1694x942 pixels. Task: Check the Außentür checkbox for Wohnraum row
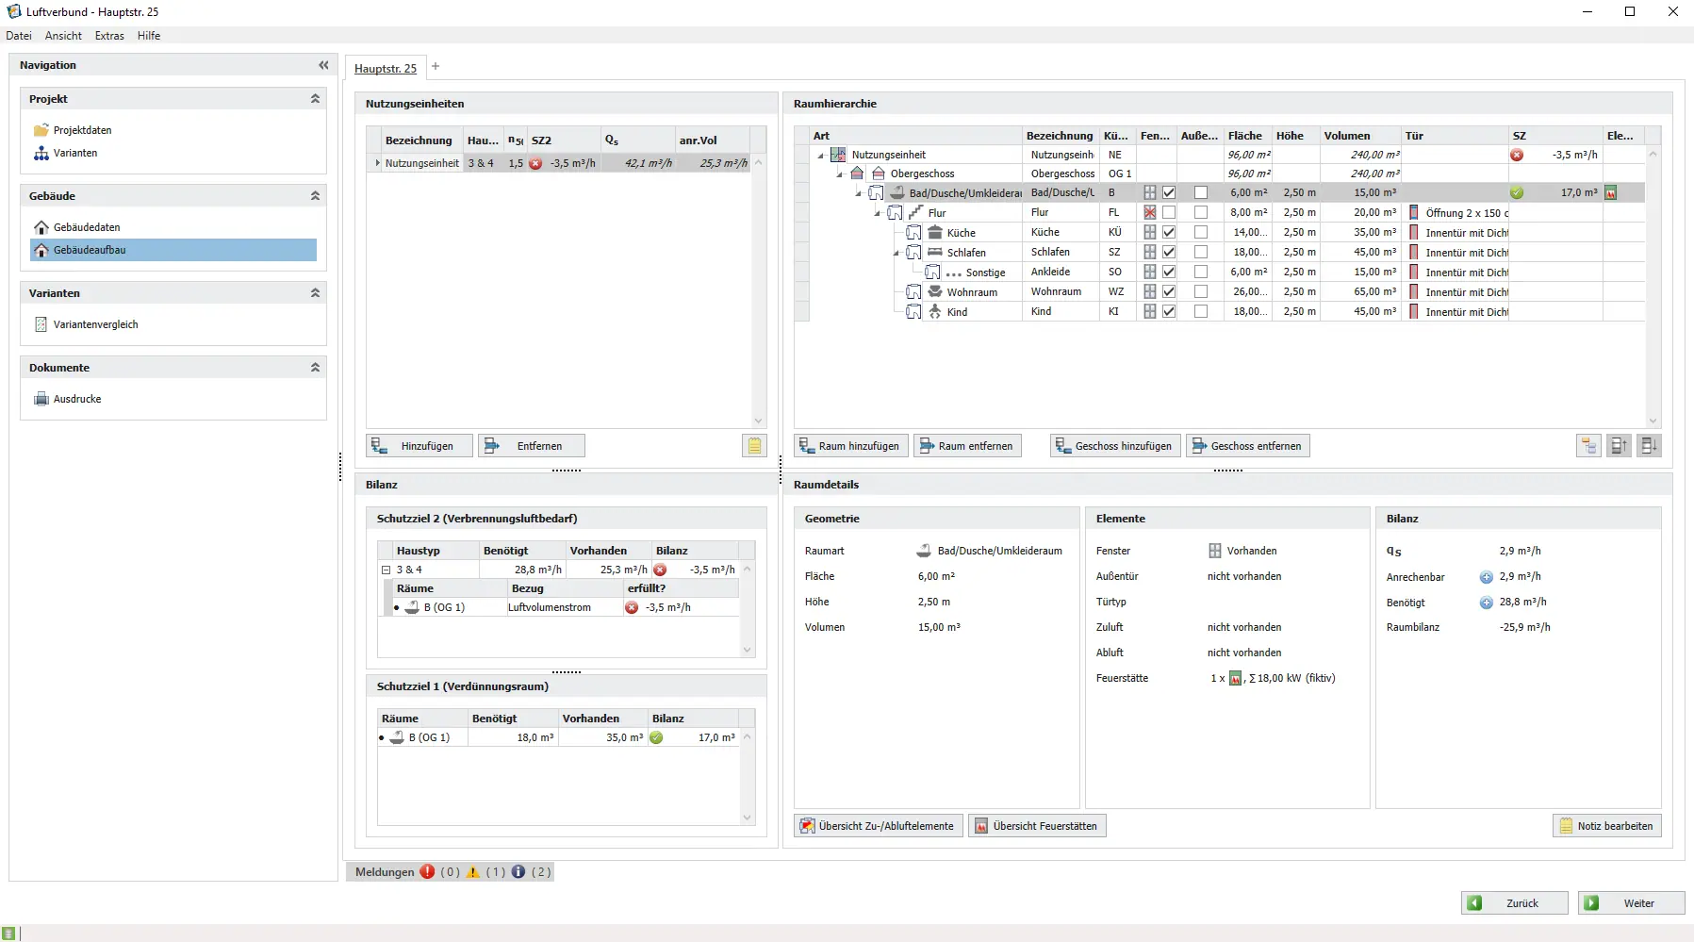coord(1200,291)
